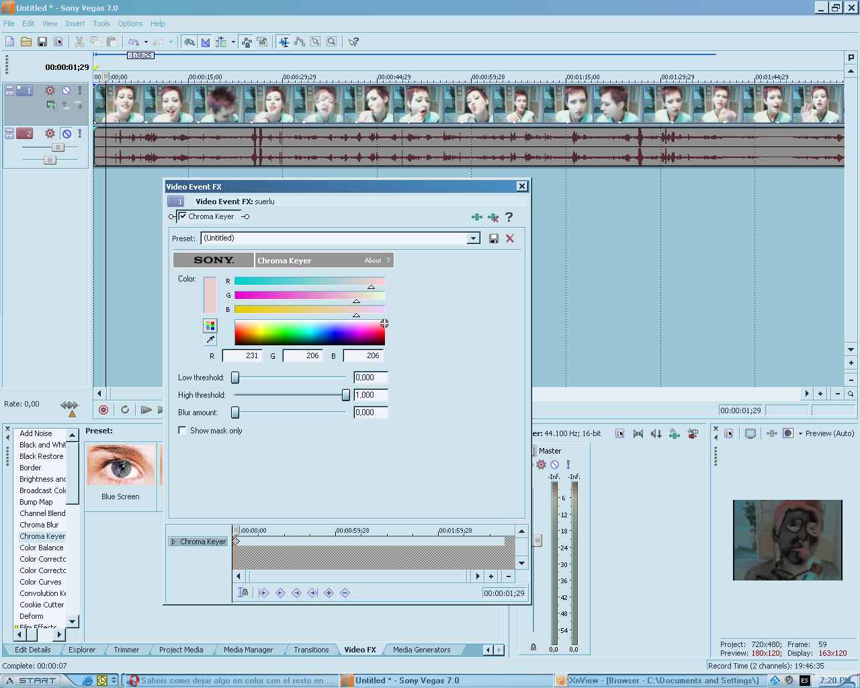Switch to XnView in the taskbar

(x=658, y=681)
